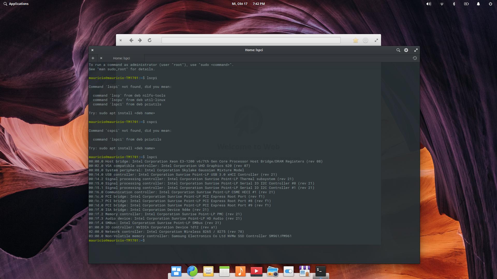The height and width of the screenshot is (279, 497).
Task: Open System Settings from the dock
Action: click(289, 271)
